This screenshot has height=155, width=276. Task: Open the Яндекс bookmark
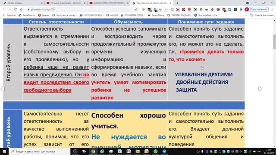44,15
